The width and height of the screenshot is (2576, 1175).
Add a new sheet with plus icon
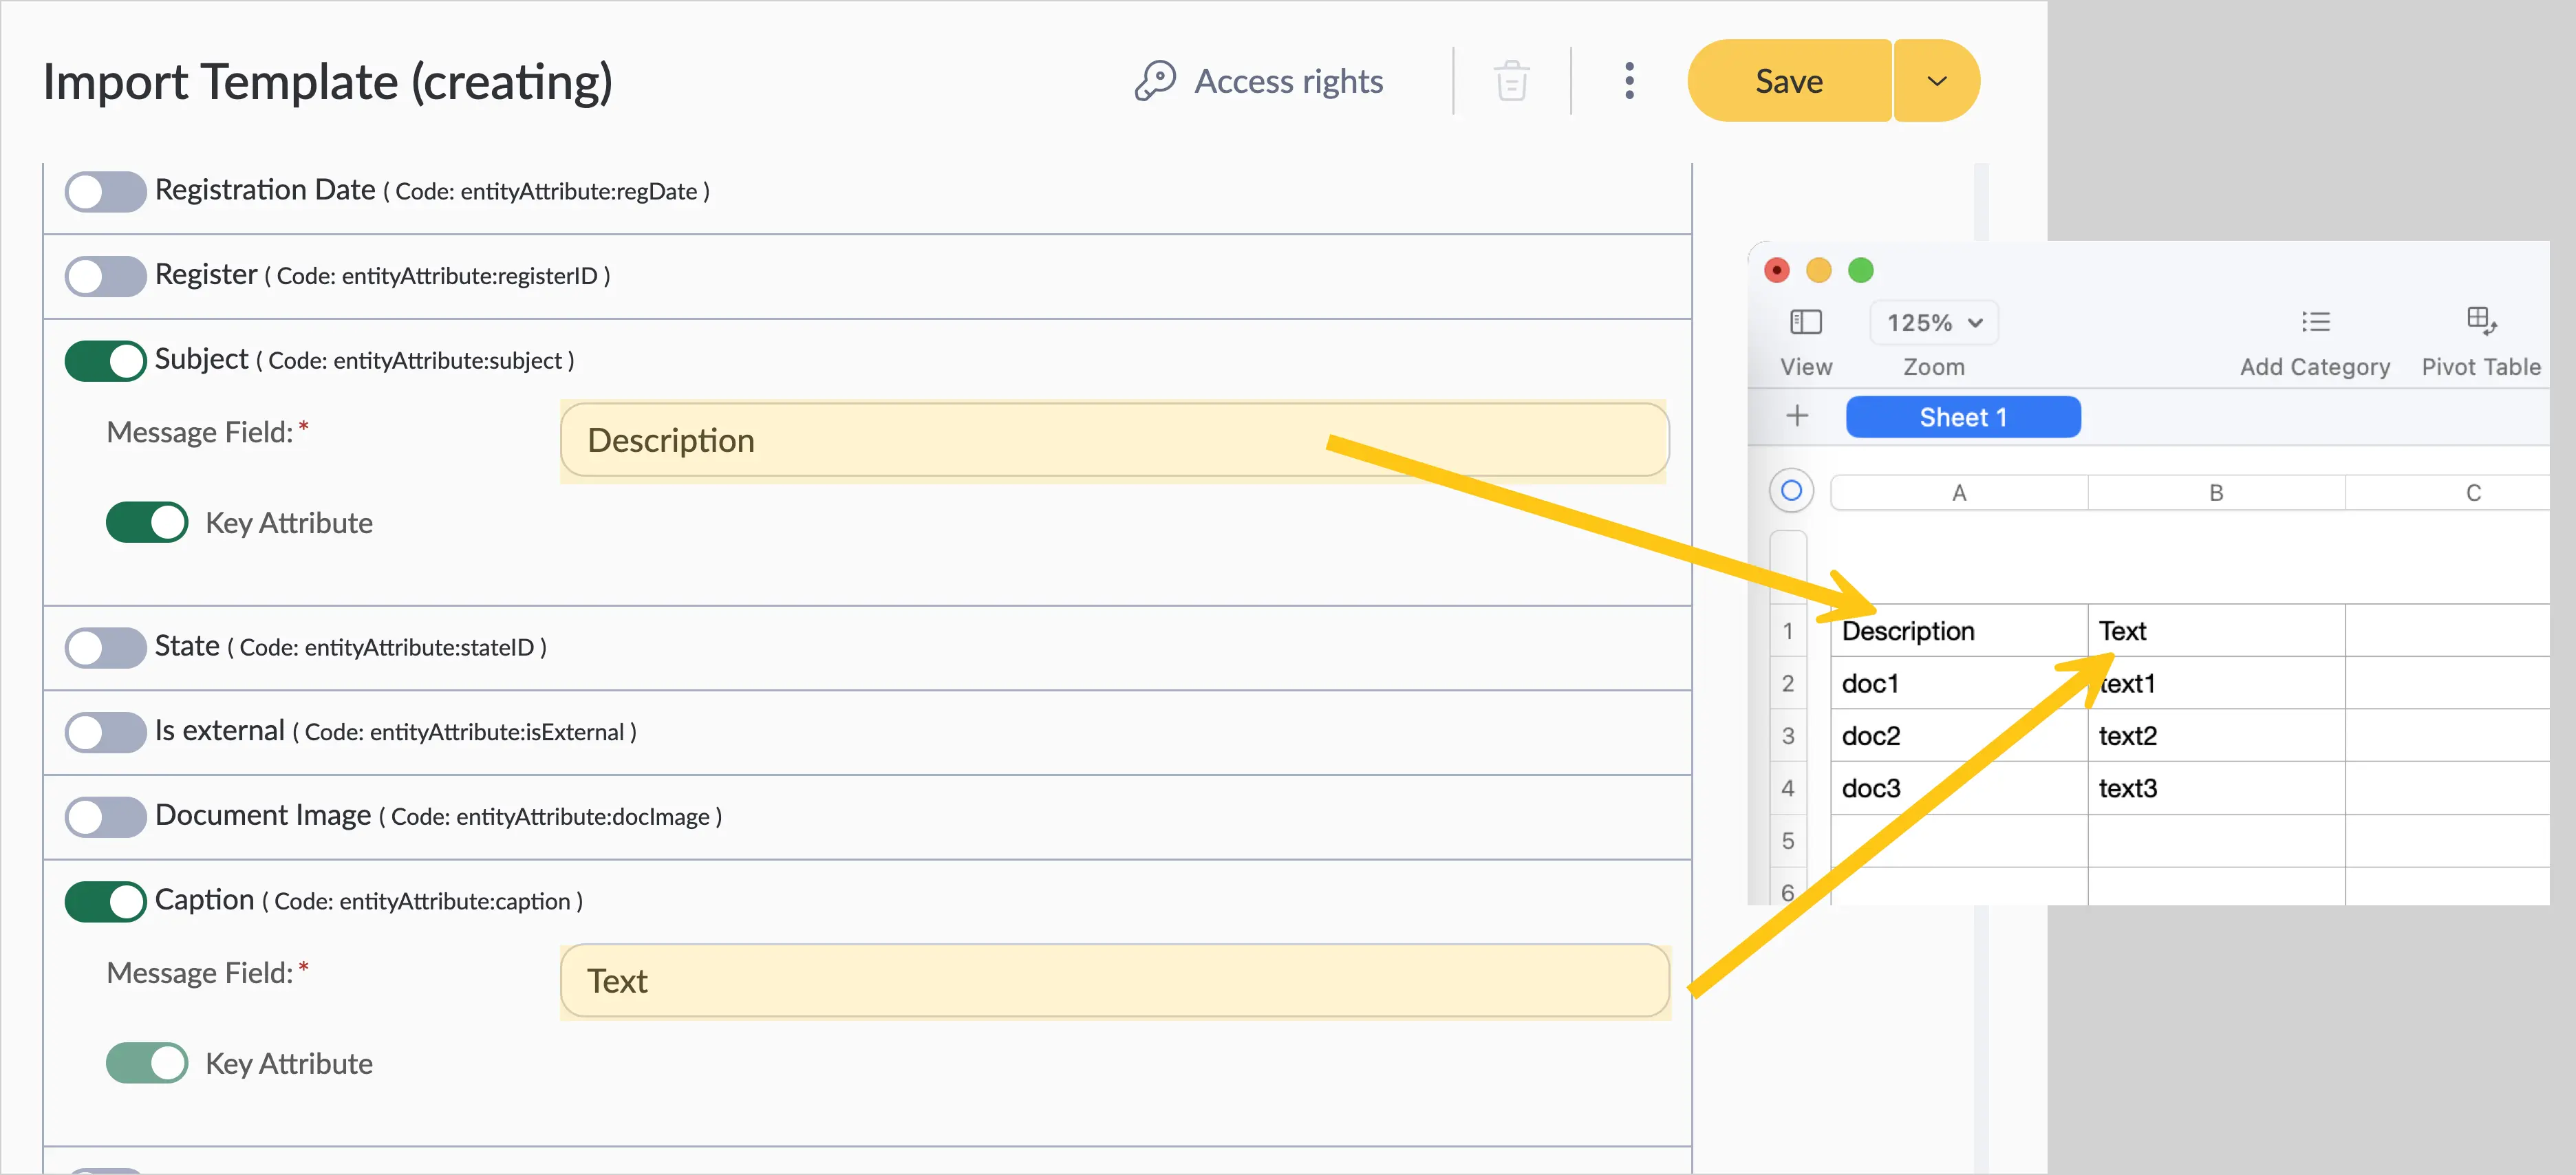click(1797, 416)
